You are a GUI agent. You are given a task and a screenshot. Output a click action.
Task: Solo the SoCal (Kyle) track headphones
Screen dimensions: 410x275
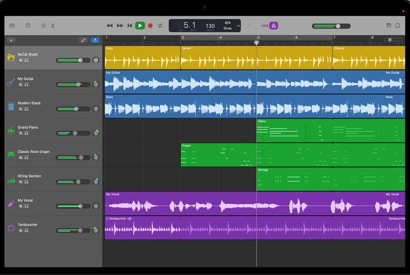(x=27, y=60)
